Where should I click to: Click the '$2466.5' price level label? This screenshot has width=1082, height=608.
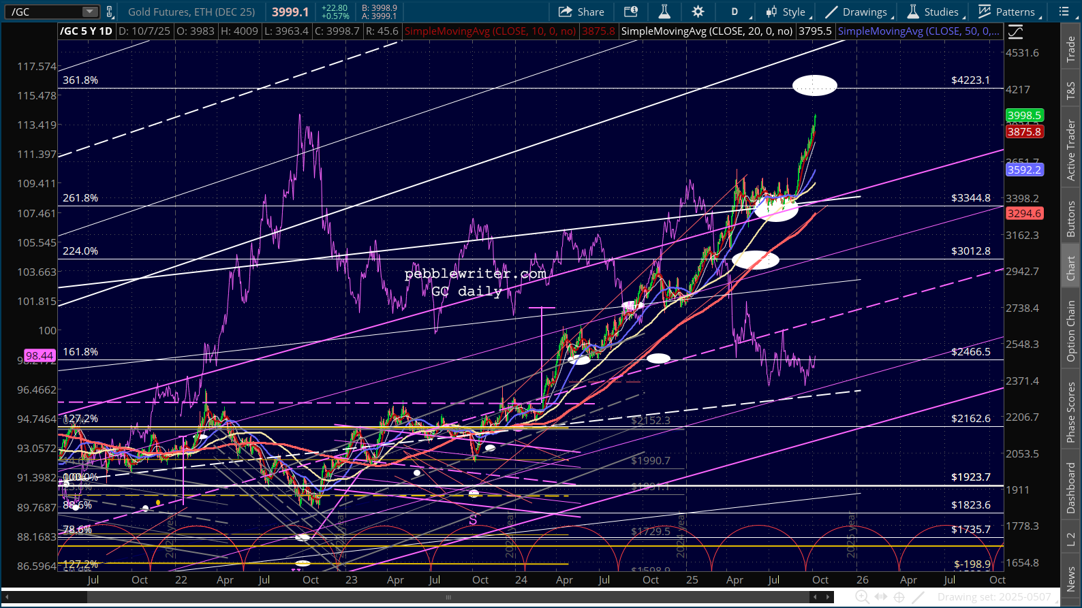tap(971, 352)
